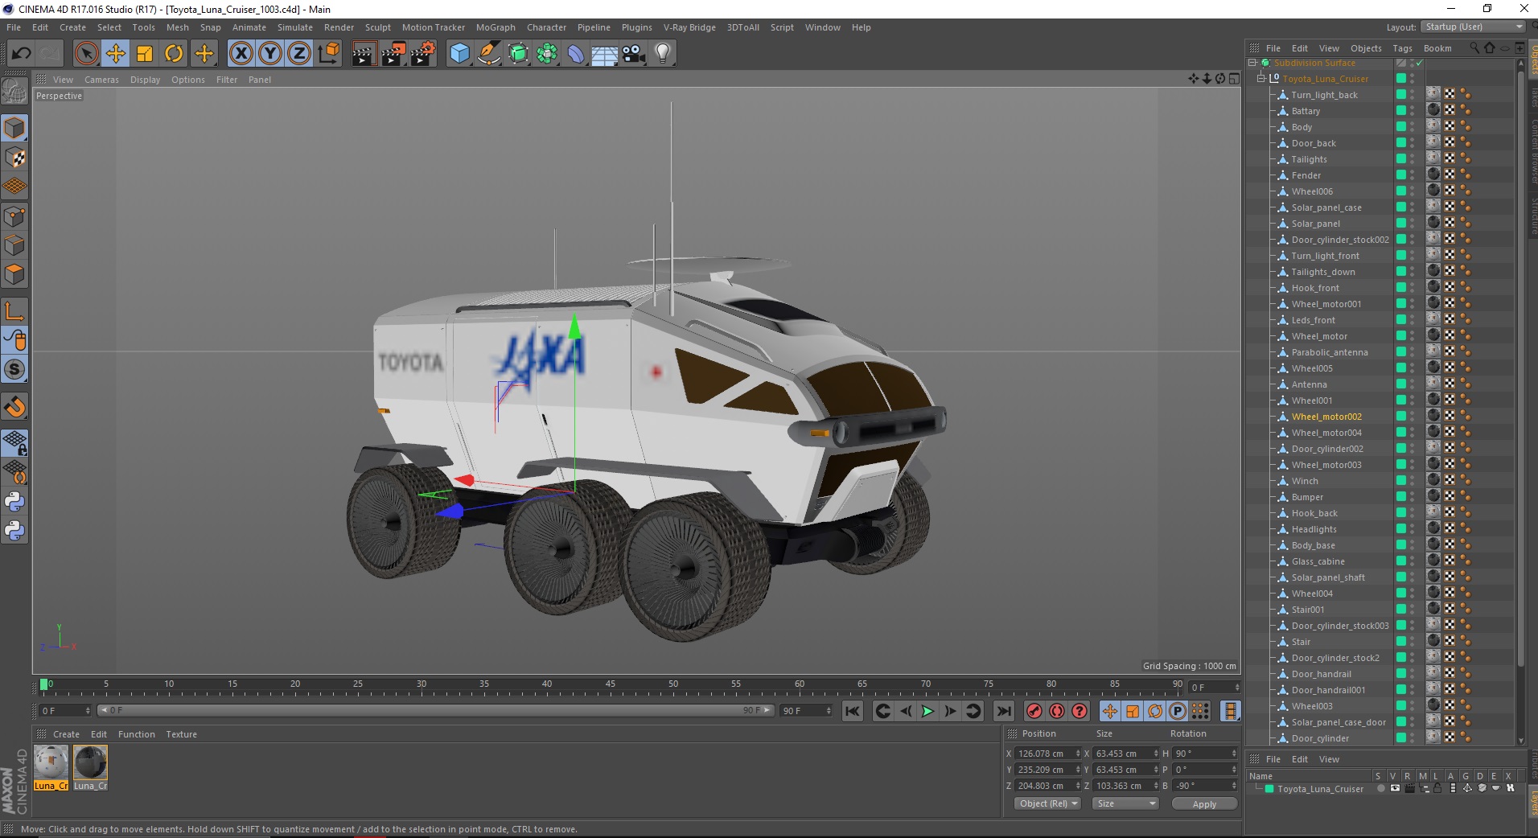Viewport: 1538px width, 838px height.
Task: Select the Live Selection tool
Action: [86, 54]
